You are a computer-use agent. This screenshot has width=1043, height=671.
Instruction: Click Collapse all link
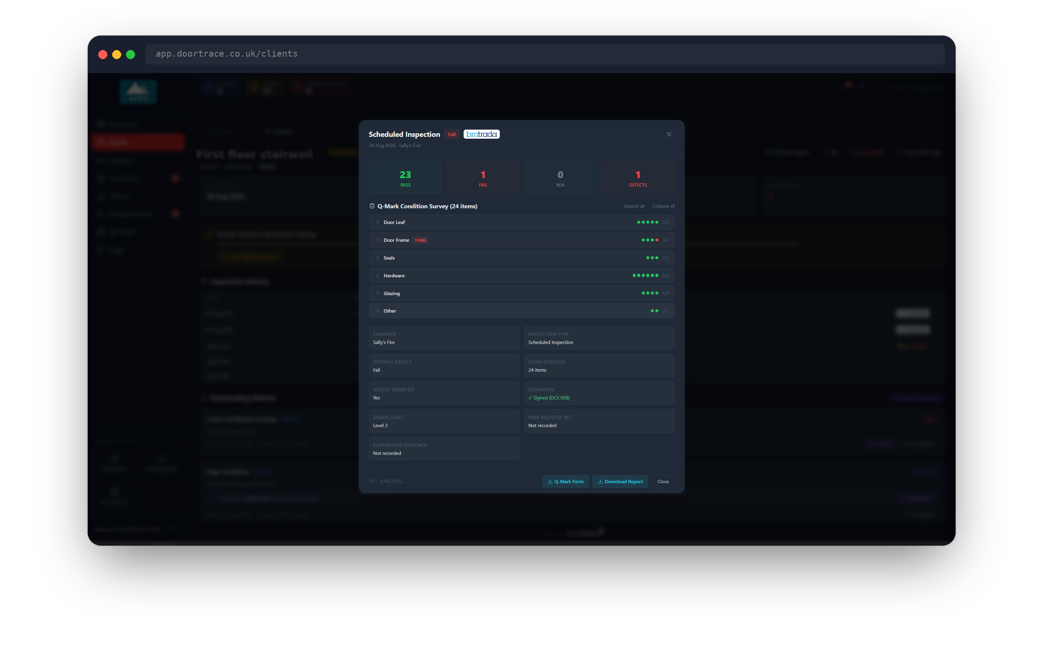(x=663, y=206)
